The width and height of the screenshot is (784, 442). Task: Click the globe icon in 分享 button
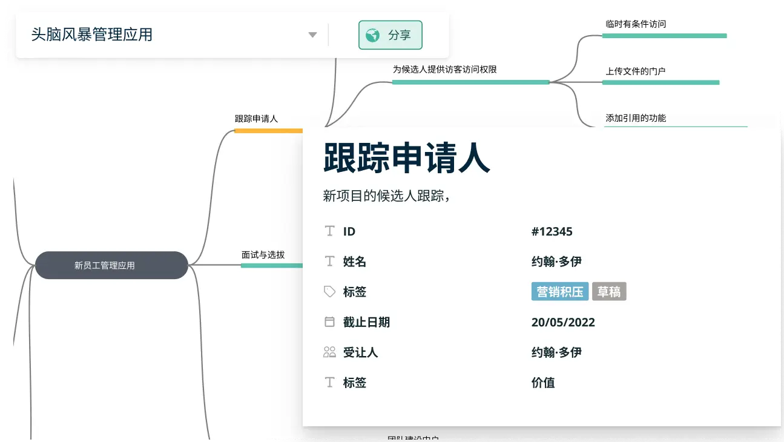(x=374, y=35)
